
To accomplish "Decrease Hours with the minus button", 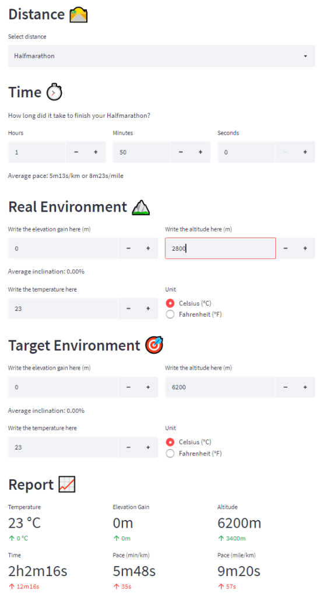I will tap(76, 152).
